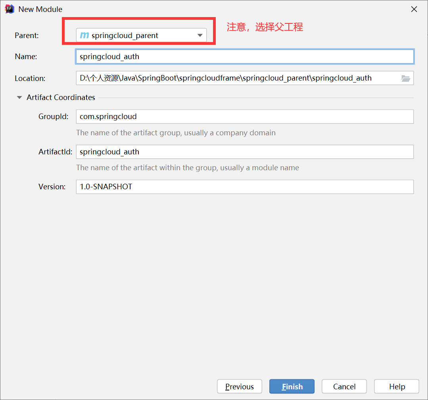Viewport: 428px width, 400px height.
Task: Click the Artifact Coordinates disclosure triangle
Action: point(19,97)
